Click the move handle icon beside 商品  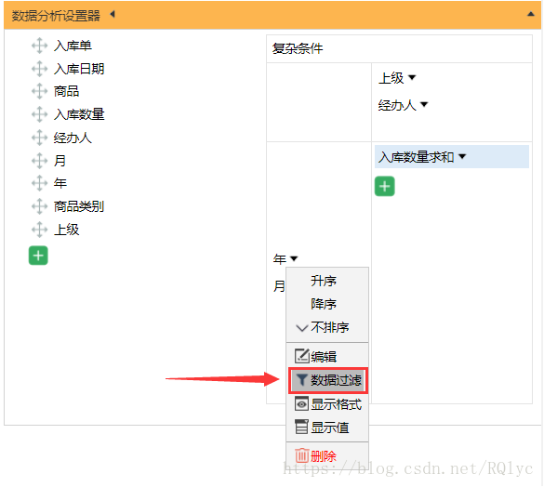click(x=40, y=92)
